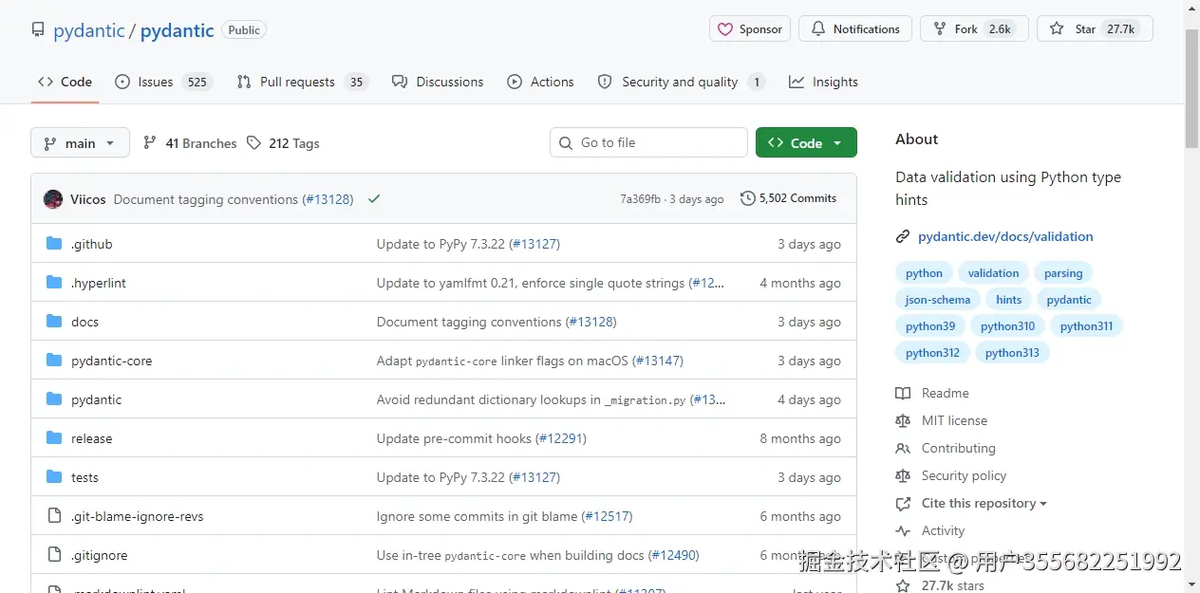Click the .git-blame-ignore-revs file icon
The image size is (1200, 593).
click(x=54, y=516)
